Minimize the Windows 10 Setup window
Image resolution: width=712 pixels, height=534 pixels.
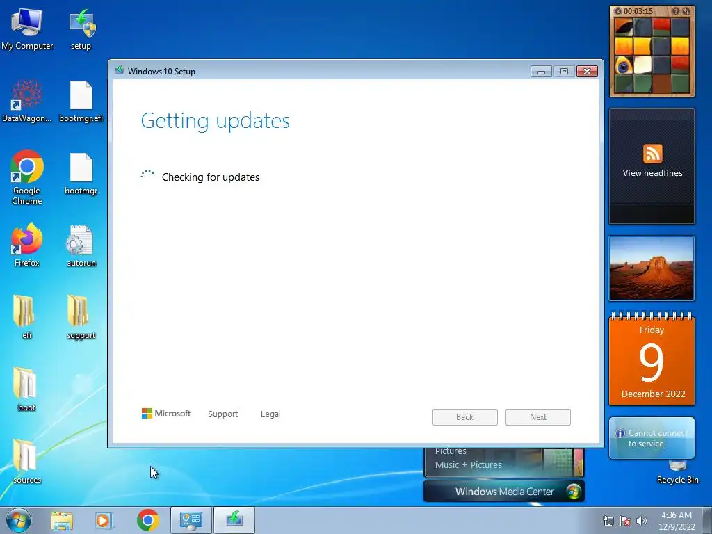[x=541, y=72]
